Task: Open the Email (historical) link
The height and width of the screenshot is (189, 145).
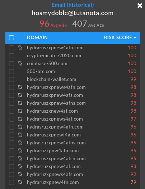Action: [x=73, y=5]
